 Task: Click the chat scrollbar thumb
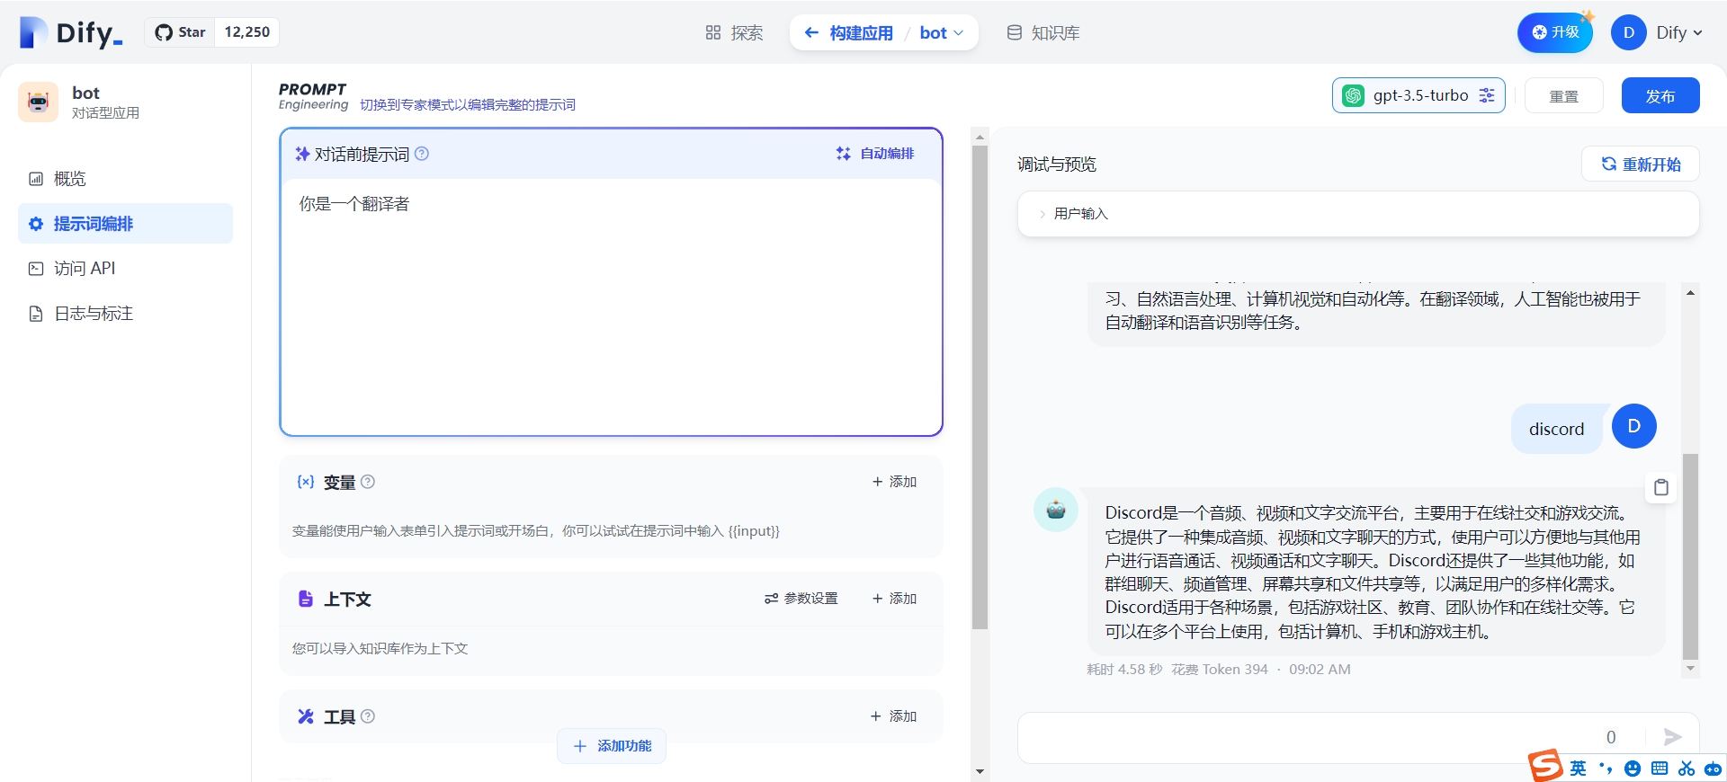click(1690, 555)
